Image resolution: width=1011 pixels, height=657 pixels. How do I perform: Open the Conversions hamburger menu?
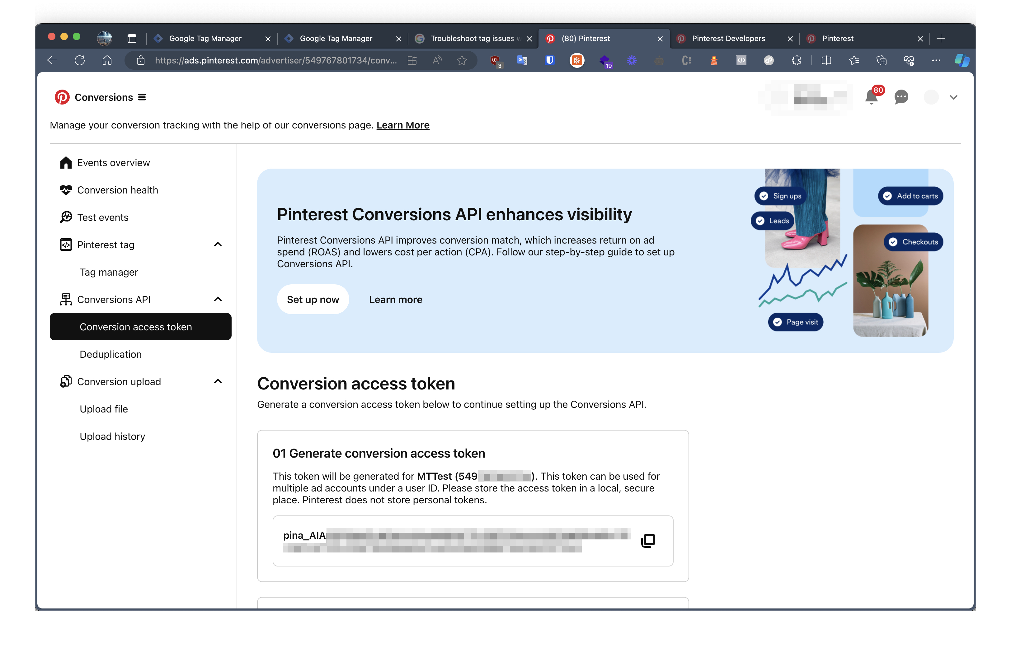point(142,97)
